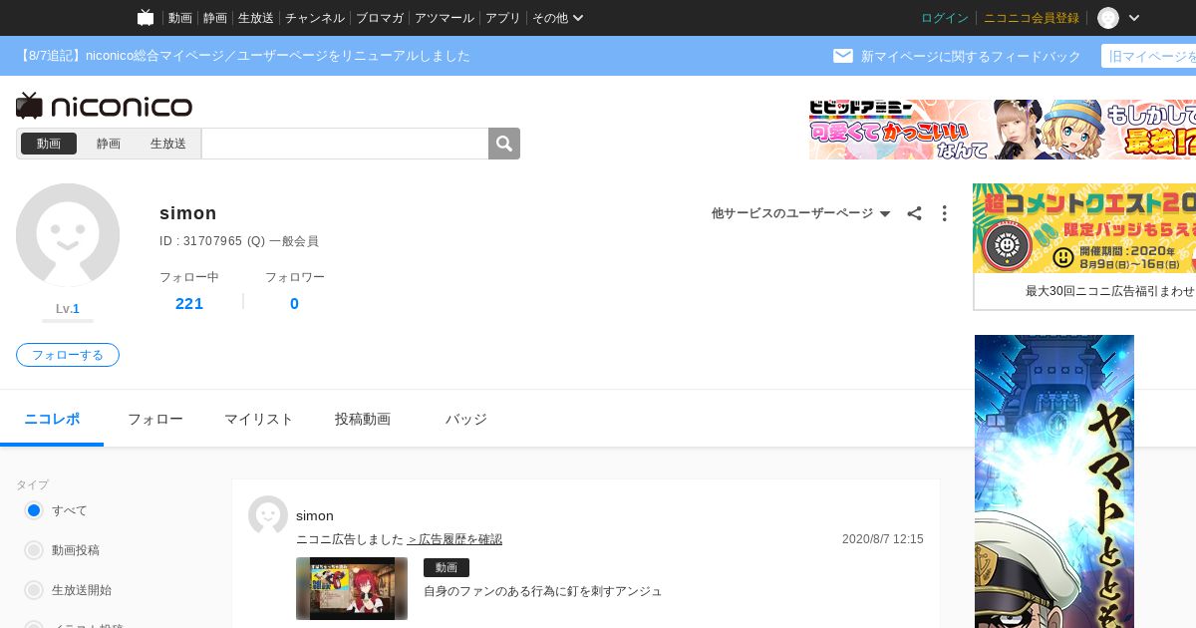1196x628 pixels.
Task: Select the 生放送開始 type radio button
Action: pyautogui.click(x=34, y=590)
